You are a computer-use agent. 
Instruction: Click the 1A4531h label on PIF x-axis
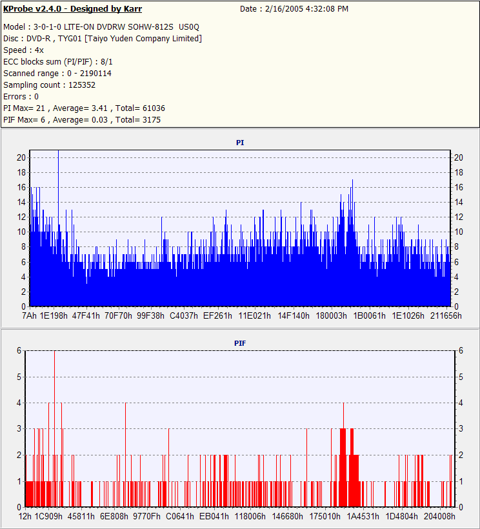pos(363,517)
